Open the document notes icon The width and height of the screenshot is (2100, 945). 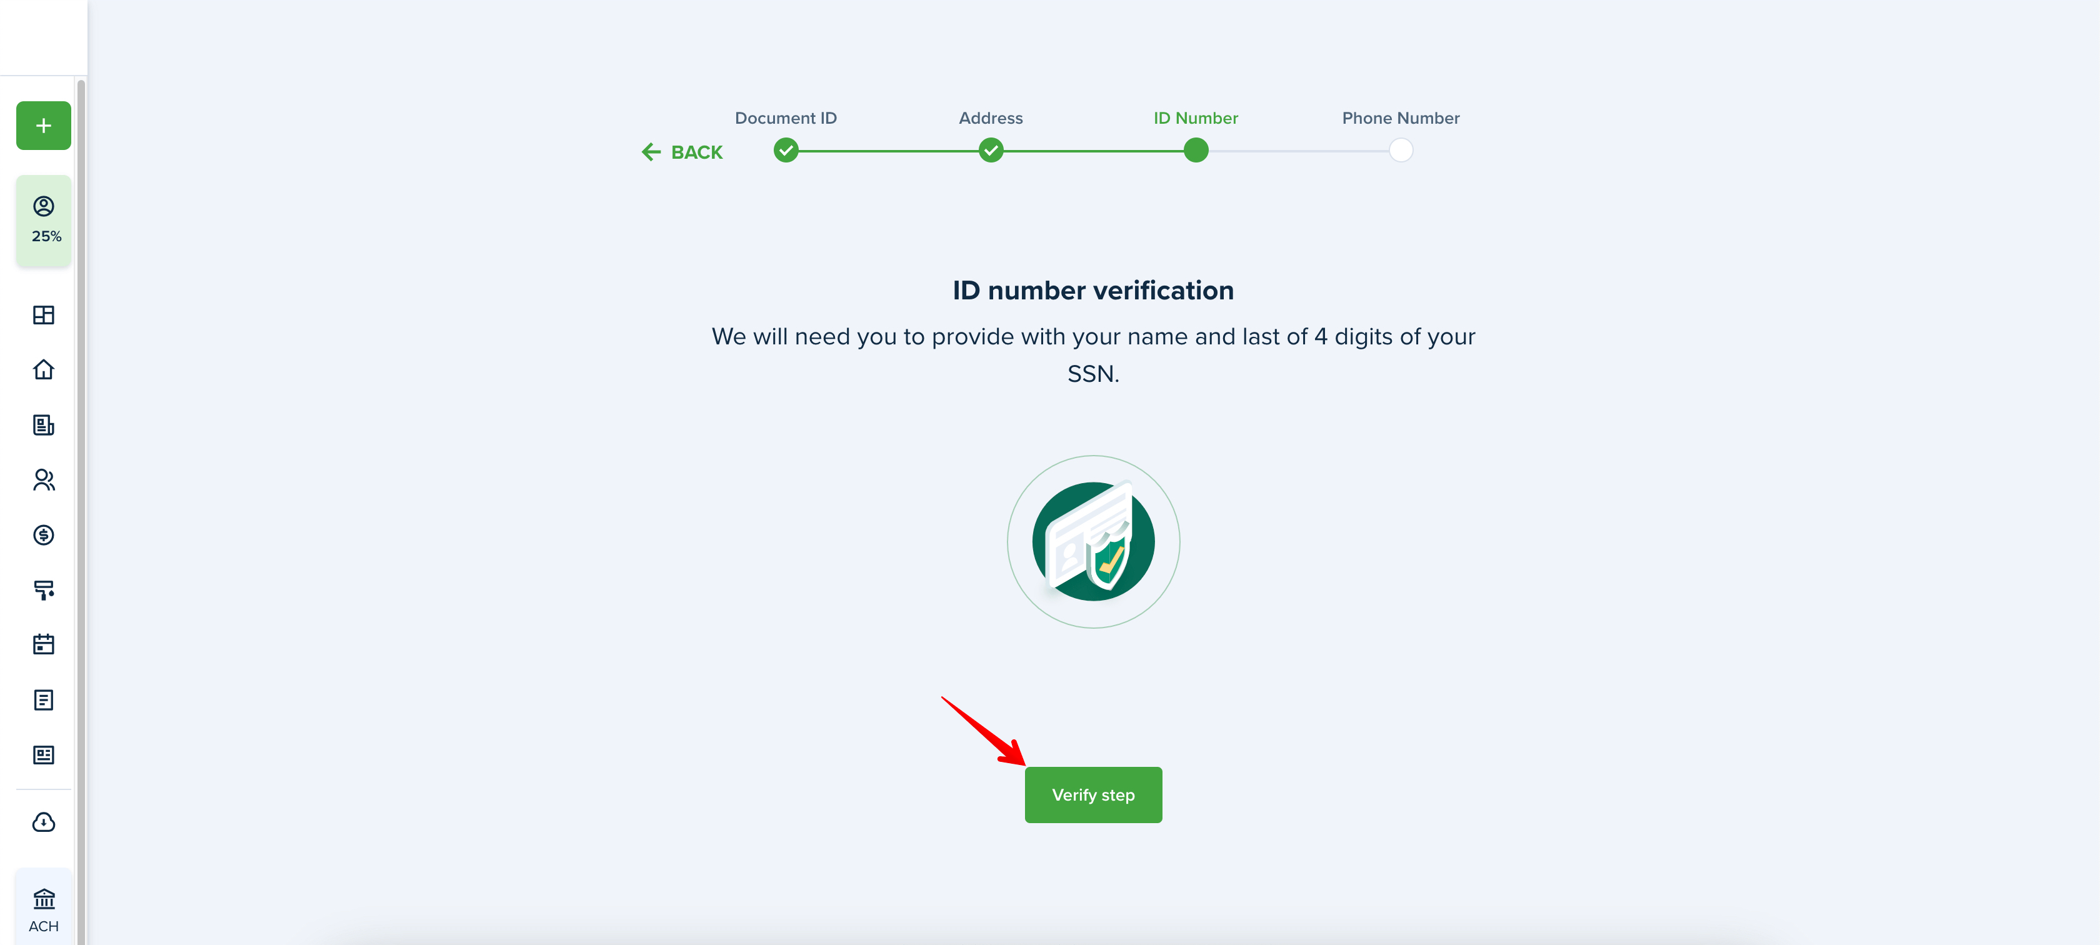[x=43, y=699]
